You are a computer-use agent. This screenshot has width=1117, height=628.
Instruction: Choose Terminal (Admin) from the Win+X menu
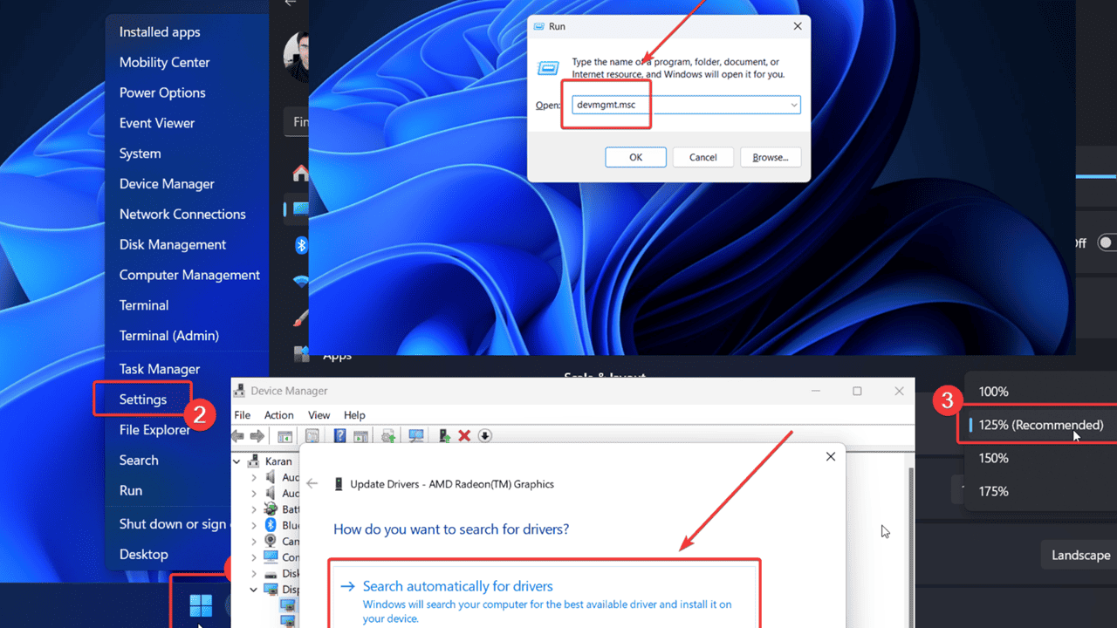(169, 336)
